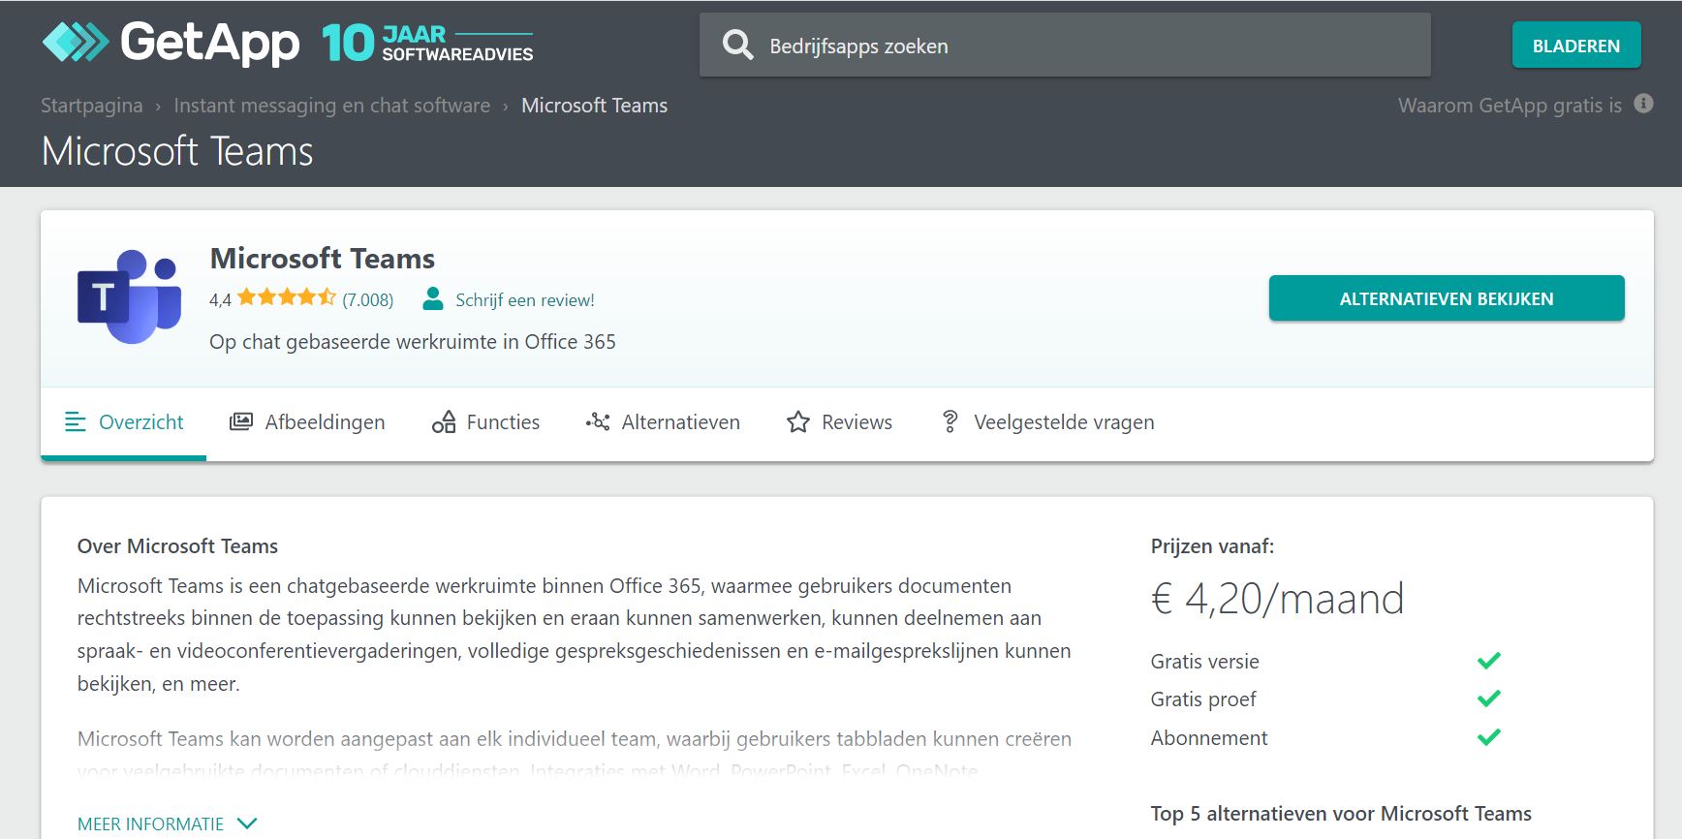Screen dimensions: 1682x839
Task: Click the Afbeeldingen images icon
Action: pos(241,422)
